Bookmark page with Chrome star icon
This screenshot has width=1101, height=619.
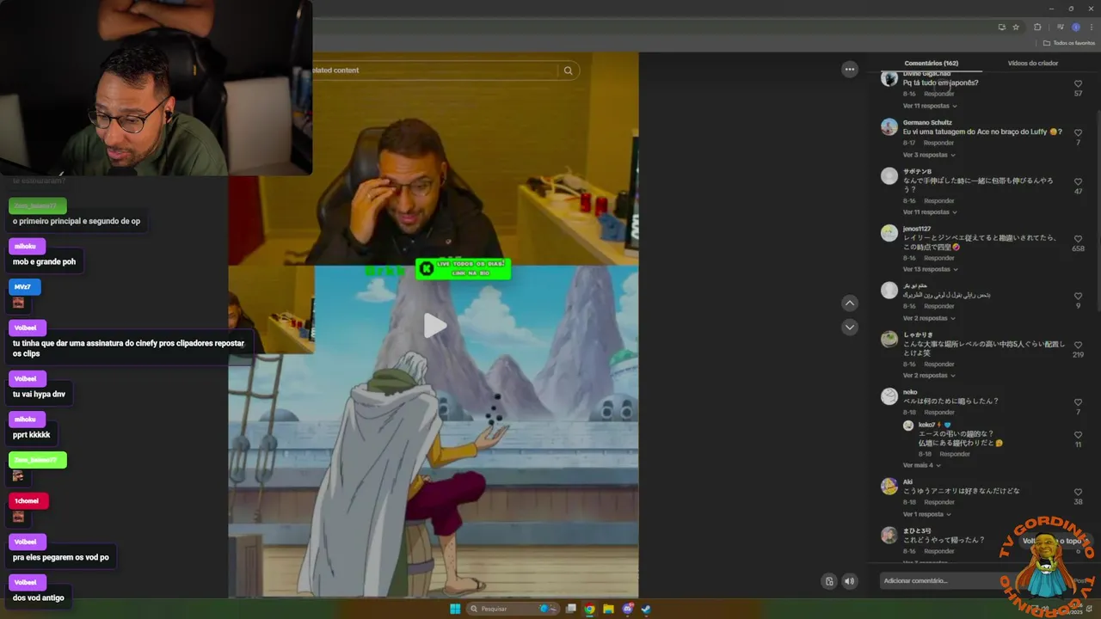[1016, 27]
